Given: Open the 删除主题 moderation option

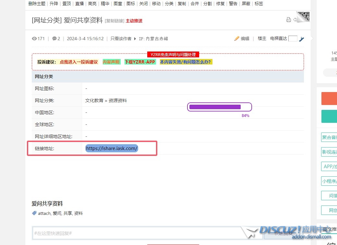Looking at the screenshot, I should [37, 4].
